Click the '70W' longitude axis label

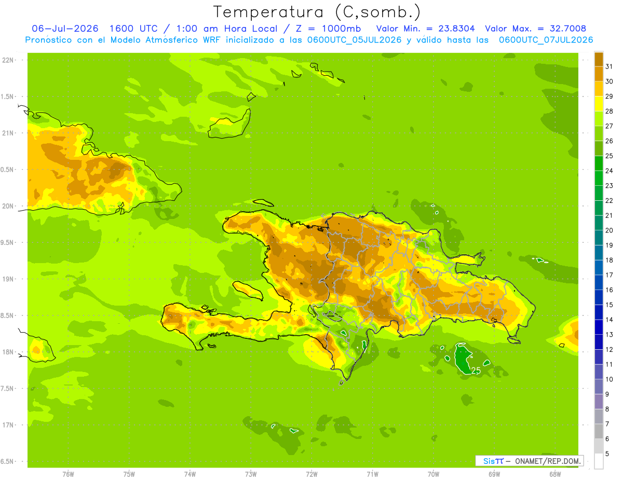(x=434, y=474)
